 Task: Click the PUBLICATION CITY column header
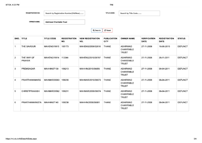110,40
